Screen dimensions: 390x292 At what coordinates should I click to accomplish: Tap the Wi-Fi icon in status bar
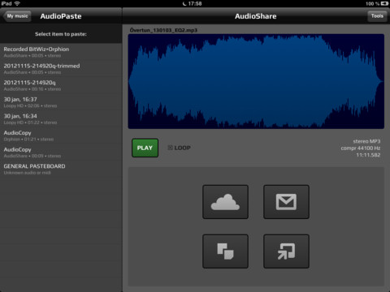coord(17,3)
